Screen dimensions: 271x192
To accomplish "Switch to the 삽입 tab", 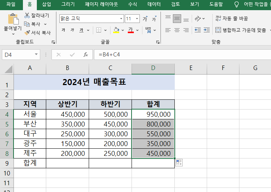I will (x=47, y=4).
